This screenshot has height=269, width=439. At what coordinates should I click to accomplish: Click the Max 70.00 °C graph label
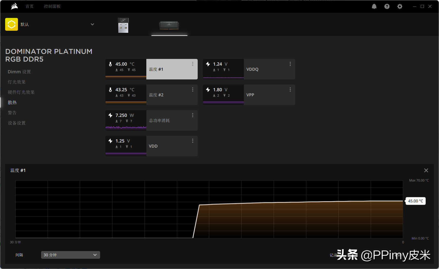(419, 180)
